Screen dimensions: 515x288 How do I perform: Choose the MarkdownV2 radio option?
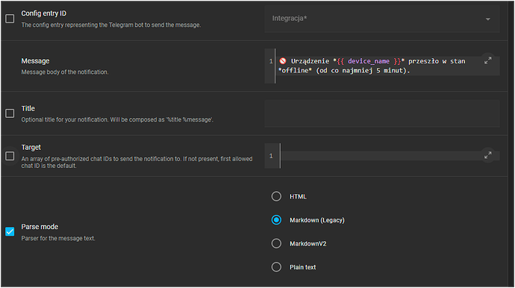click(x=276, y=244)
